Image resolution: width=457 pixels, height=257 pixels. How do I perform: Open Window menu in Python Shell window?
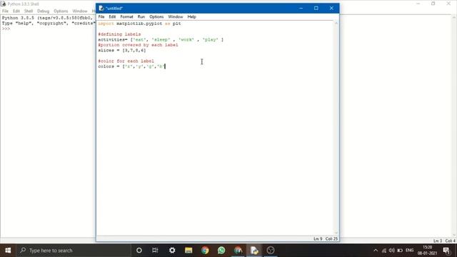coord(80,11)
